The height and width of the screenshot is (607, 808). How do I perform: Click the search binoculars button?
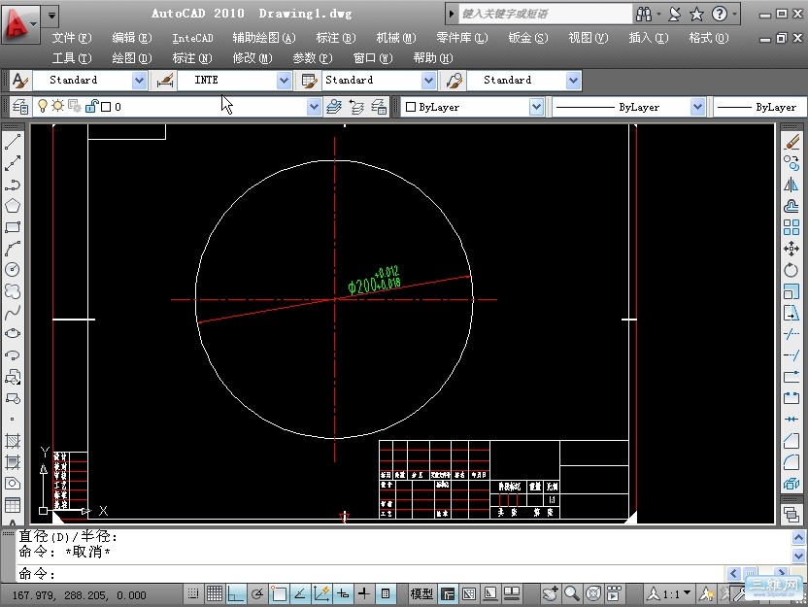coord(644,14)
